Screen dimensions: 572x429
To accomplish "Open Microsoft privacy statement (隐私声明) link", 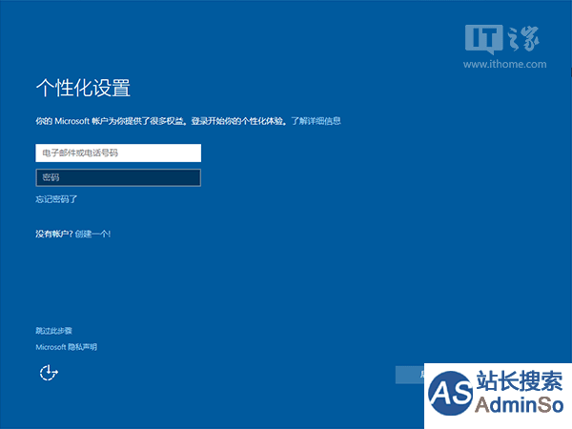I will [67, 347].
